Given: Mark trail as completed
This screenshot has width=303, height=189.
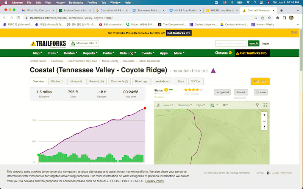Looking at the screenshot, I should pos(222,92).
